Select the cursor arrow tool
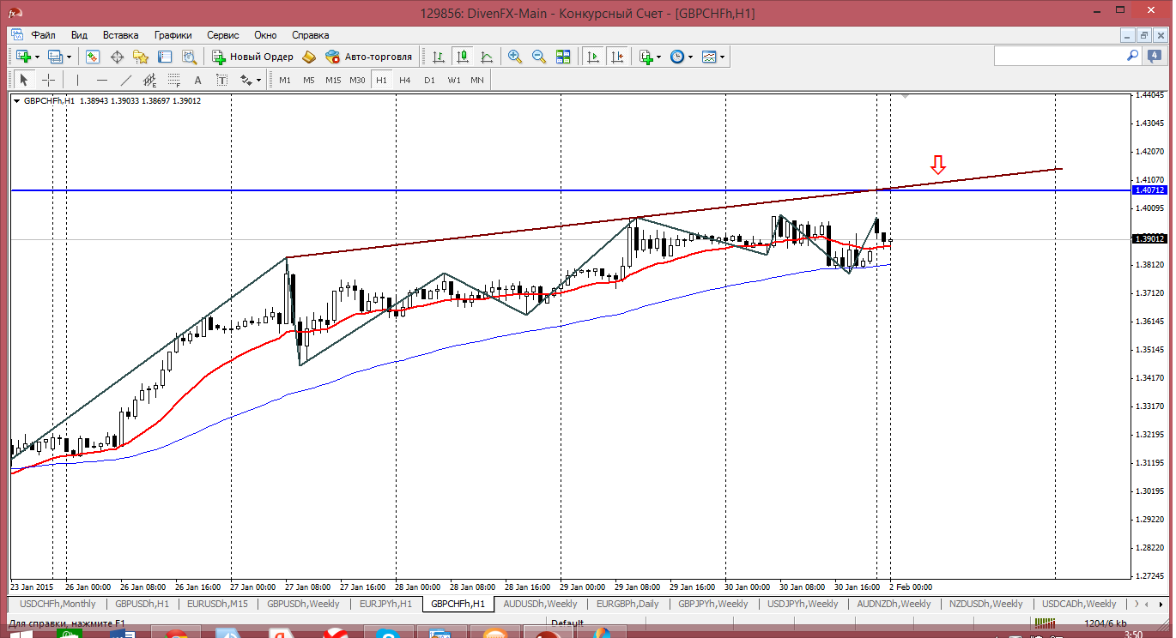The height and width of the screenshot is (638, 1176). [x=24, y=80]
